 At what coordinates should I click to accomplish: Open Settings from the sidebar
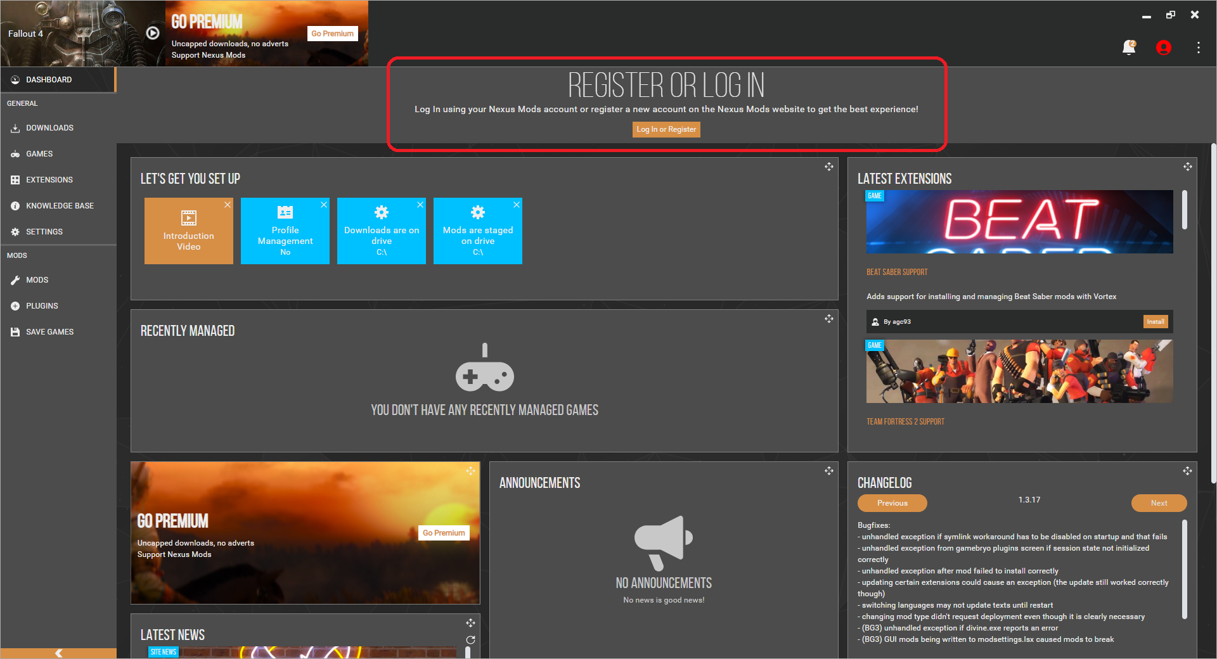coord(58,232)
